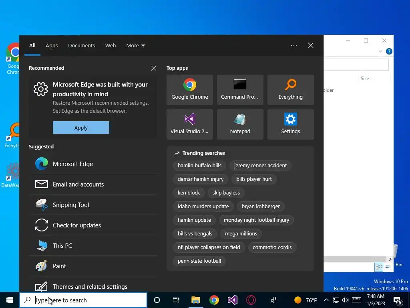This screenshot has height=308, width=410.
Task: Search trending 'ken block'
Action: (x=189, y=193)
